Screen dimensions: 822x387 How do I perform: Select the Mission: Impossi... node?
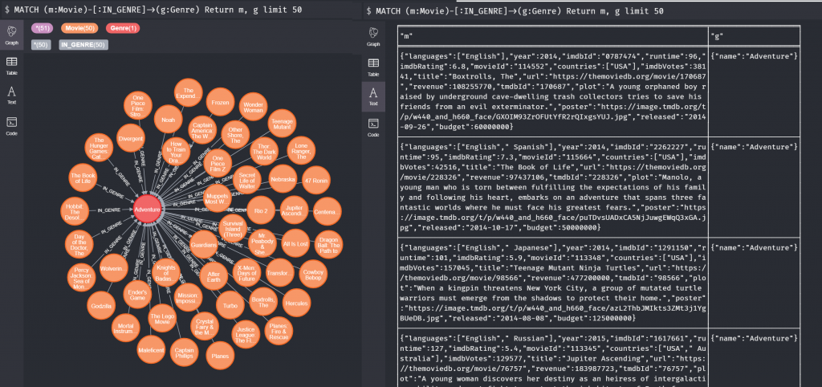[188, 299]
